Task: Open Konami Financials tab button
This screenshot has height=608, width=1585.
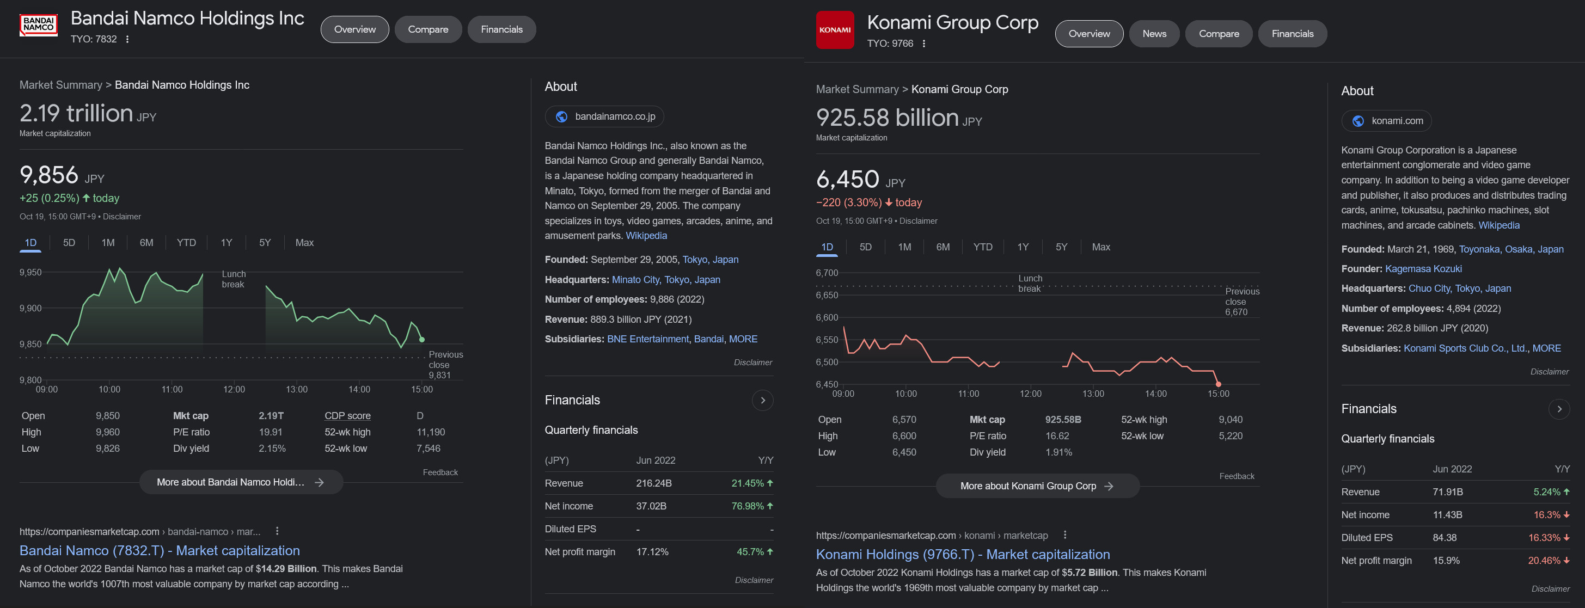Action: click(x=1292, y=34)
